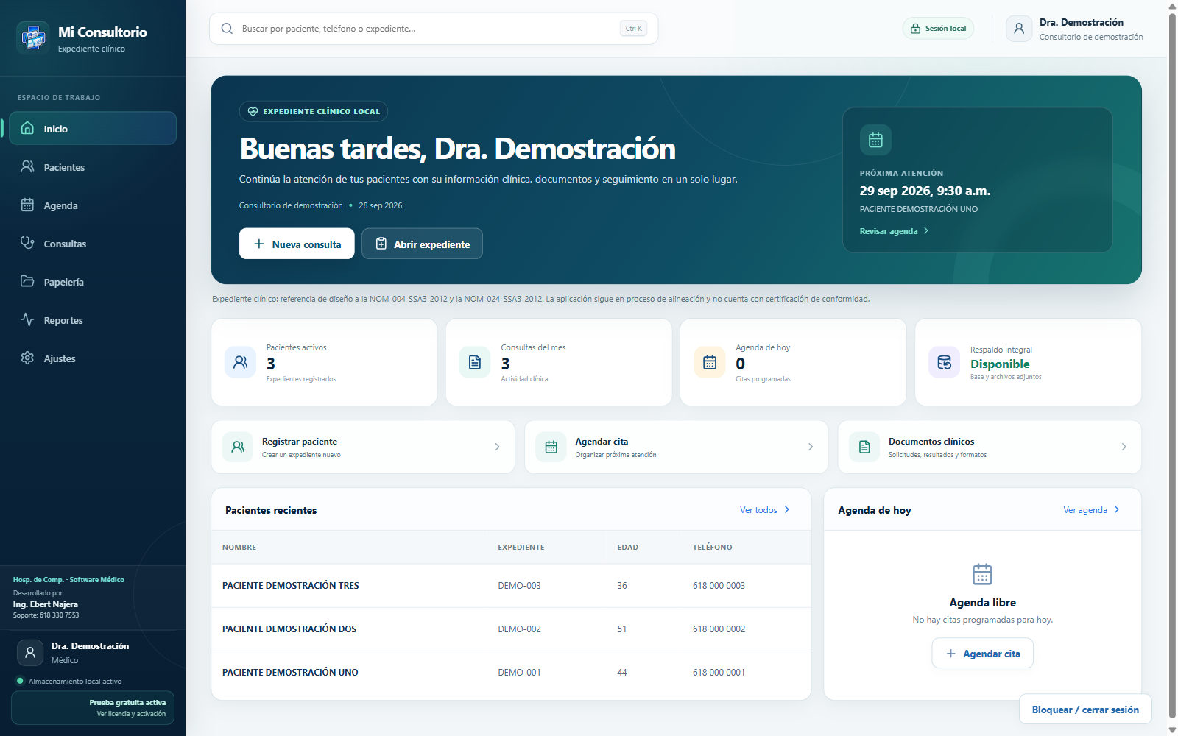
Task: Focus the patient search field
Action: [434, 29]
